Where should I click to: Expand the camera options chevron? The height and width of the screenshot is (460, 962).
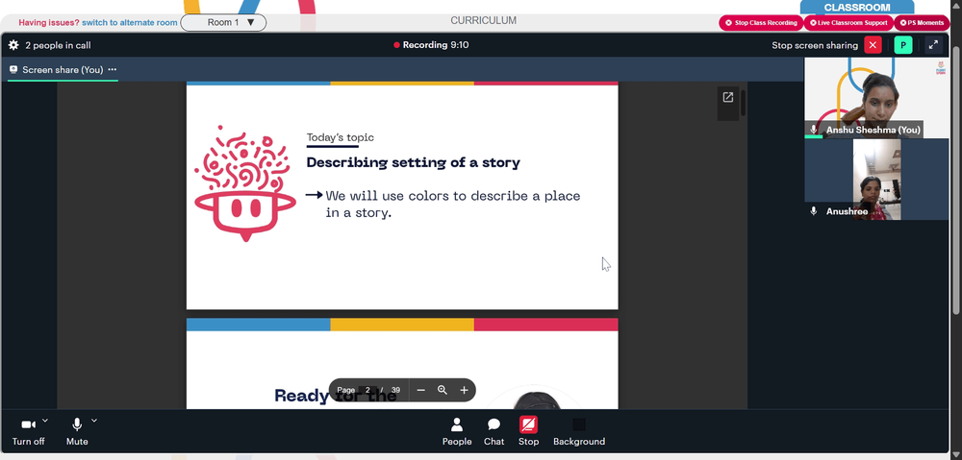pyautogui.click(x=45, y=421)
